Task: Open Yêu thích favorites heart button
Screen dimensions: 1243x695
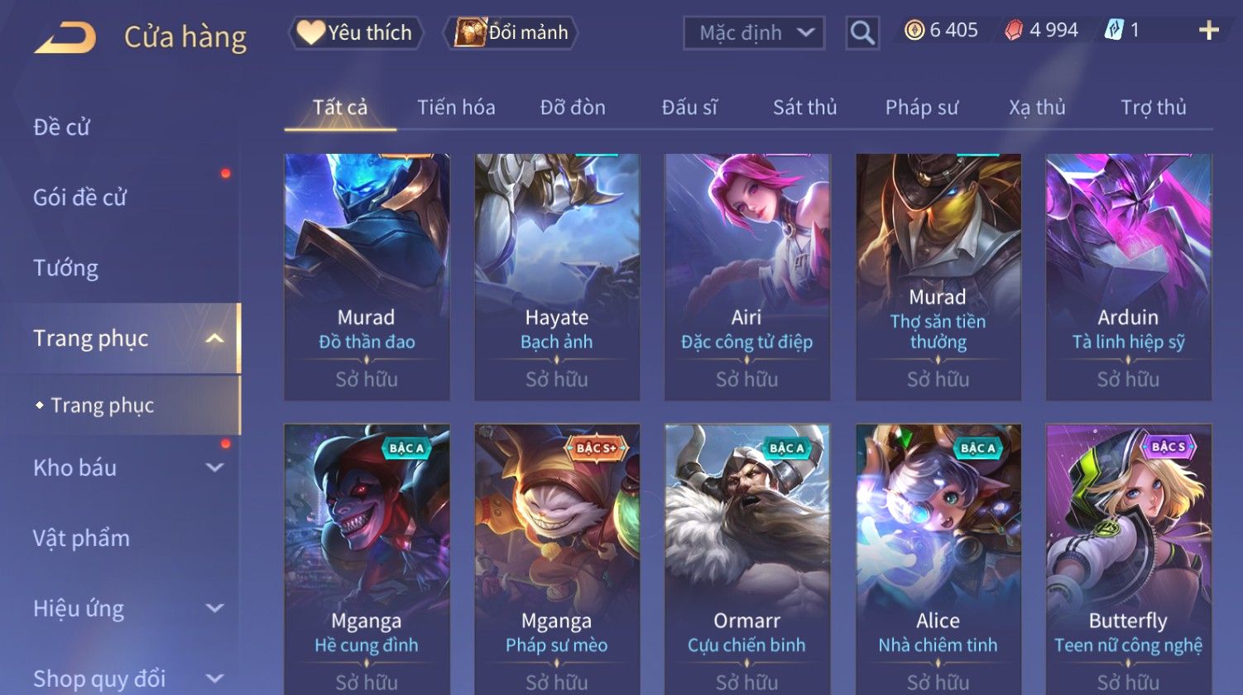Action: pos(356,33)
